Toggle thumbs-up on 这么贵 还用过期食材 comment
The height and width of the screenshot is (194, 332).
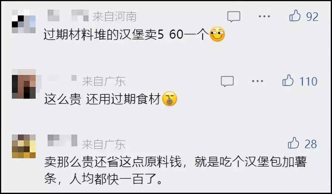(288, 80)
